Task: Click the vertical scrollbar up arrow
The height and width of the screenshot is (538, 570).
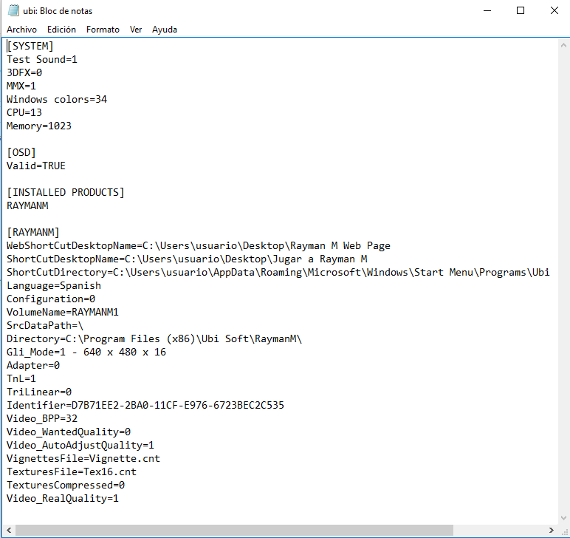Action: [x=563, y=46]
